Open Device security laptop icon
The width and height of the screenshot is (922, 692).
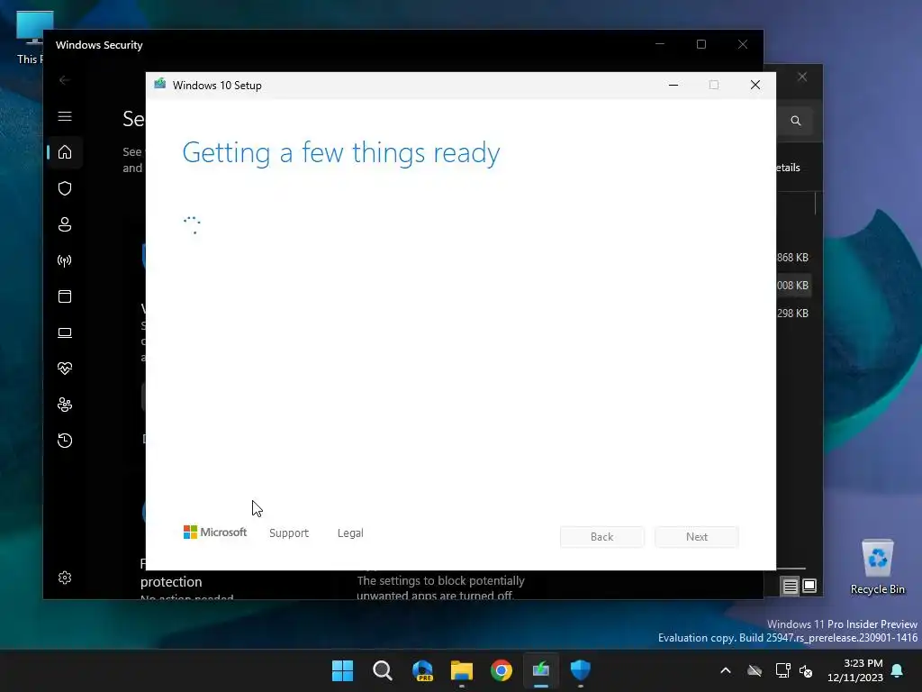(x=65, y=332)
